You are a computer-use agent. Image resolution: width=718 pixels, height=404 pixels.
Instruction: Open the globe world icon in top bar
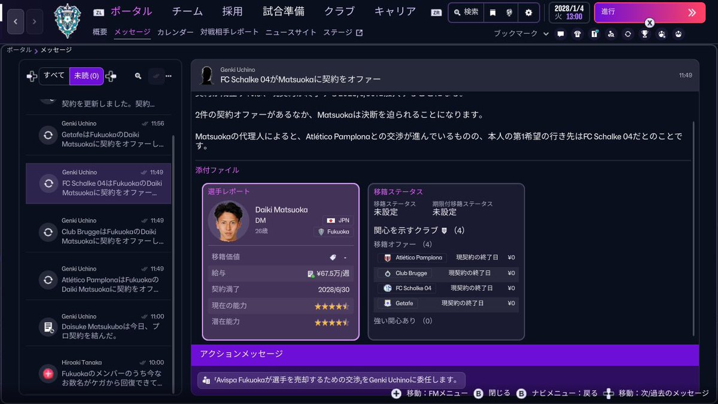click(x=509, y=12)
